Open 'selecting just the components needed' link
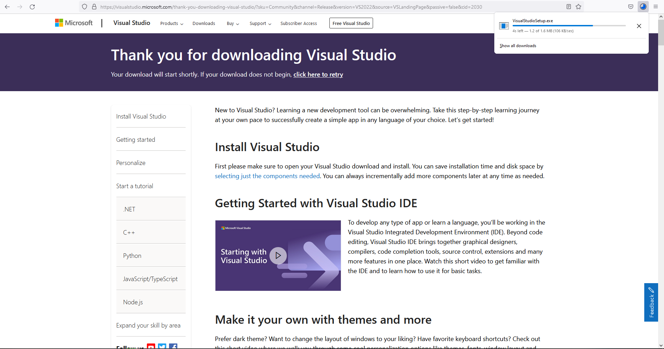Viewport: 664px width, 349px height. click(267, 176)
